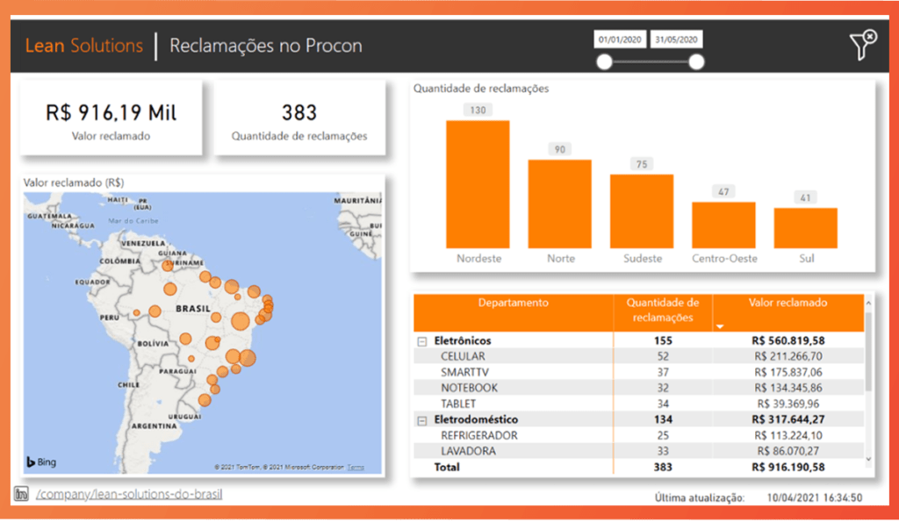Select the CELULAR row in the table

pyautogui.click(x=463, y=356)
